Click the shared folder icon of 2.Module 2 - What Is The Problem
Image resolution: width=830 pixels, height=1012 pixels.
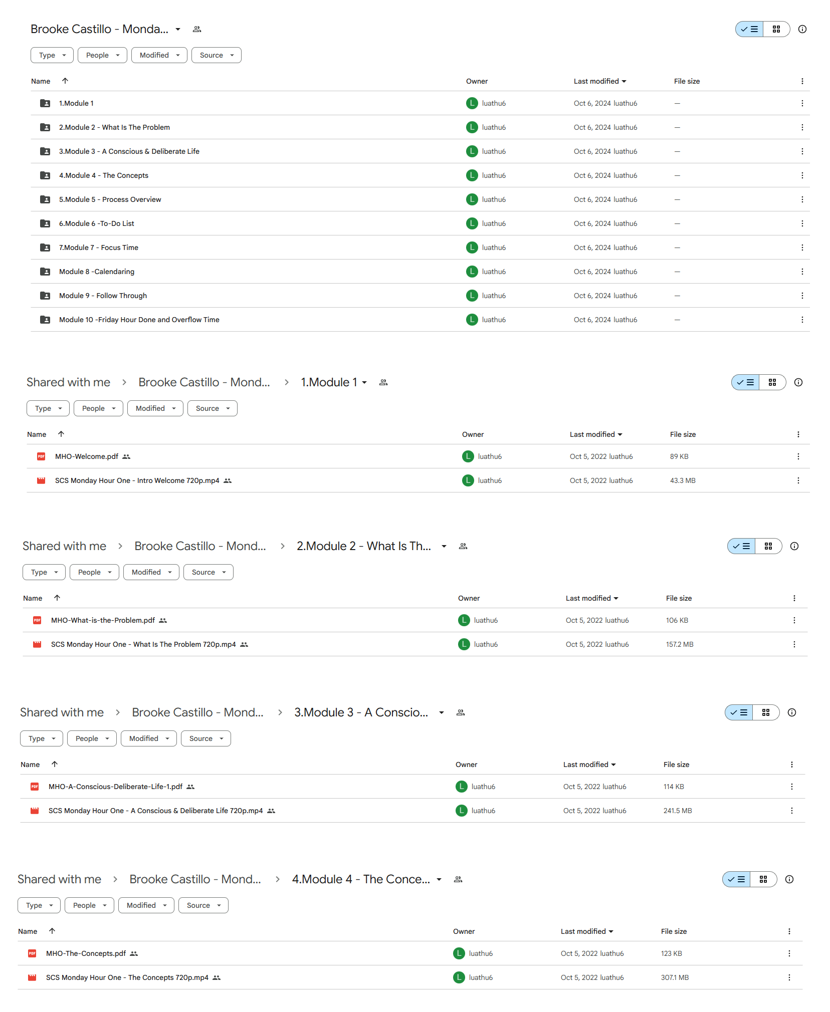[x=45, y=127]
